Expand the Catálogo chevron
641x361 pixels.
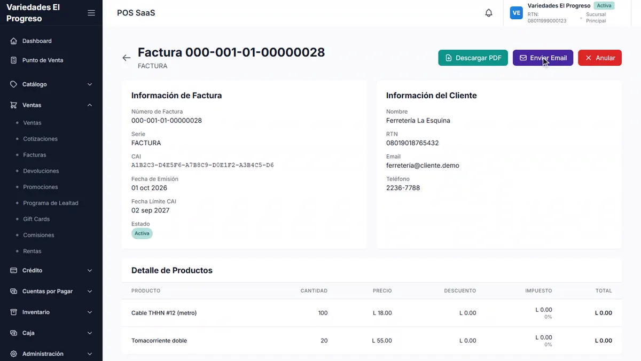point(90,84)
